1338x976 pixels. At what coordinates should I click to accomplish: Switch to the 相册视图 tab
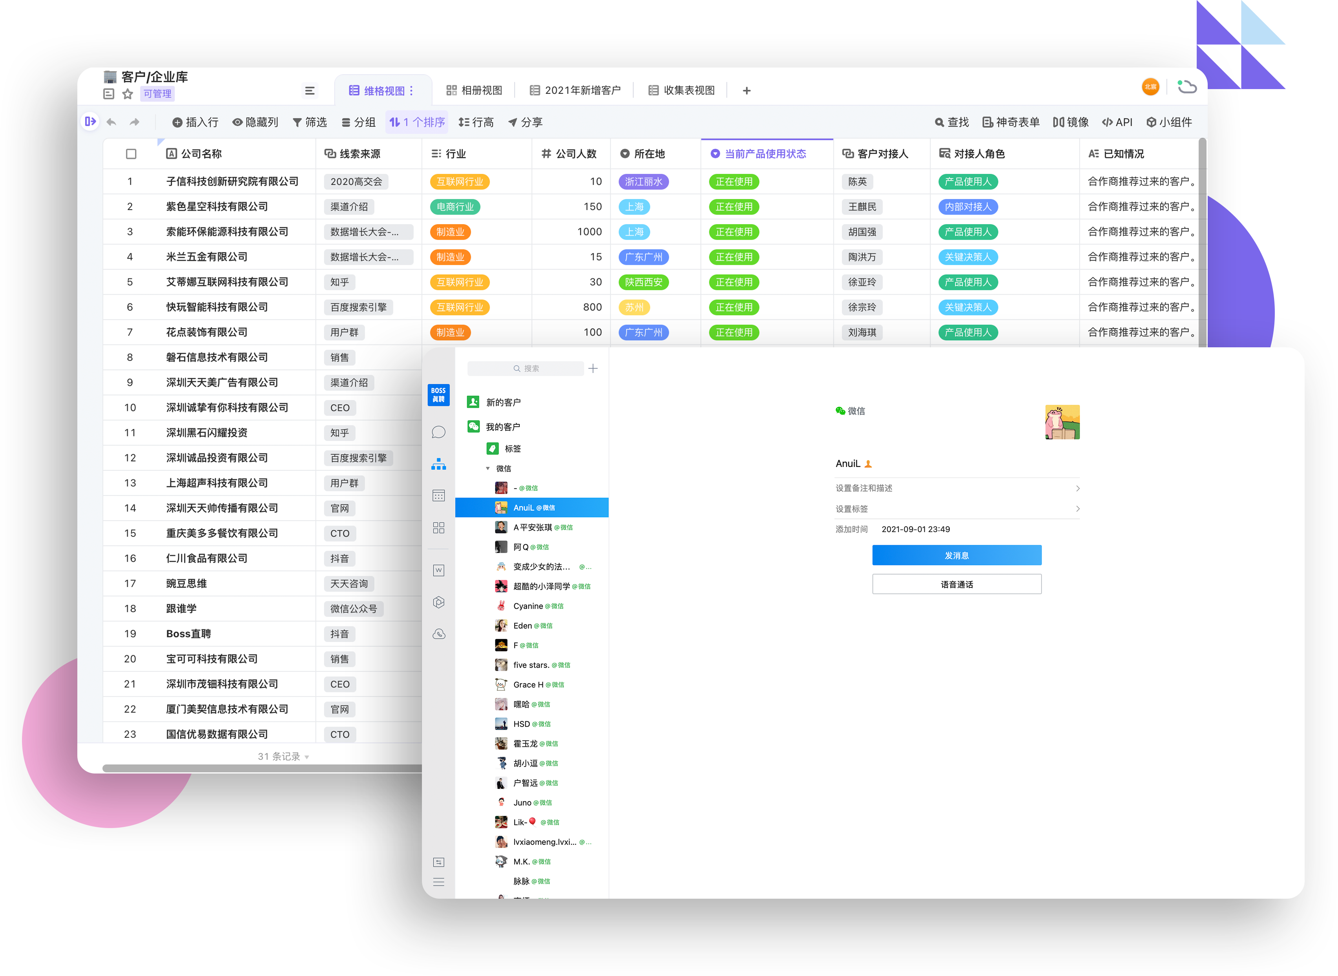coord(474,90)
